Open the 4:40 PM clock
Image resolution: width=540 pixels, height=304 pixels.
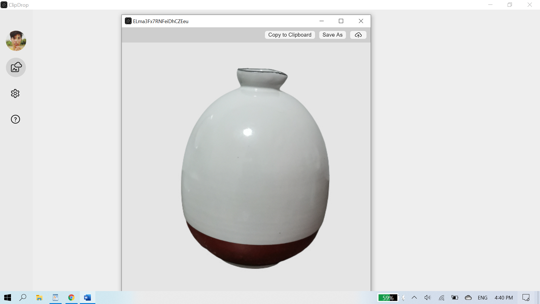tap(504, 298)
